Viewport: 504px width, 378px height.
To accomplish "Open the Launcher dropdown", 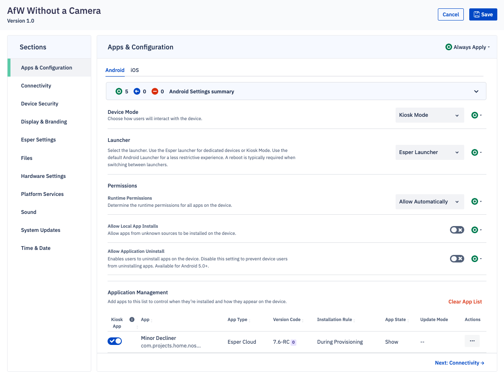I will pos(430,152).
